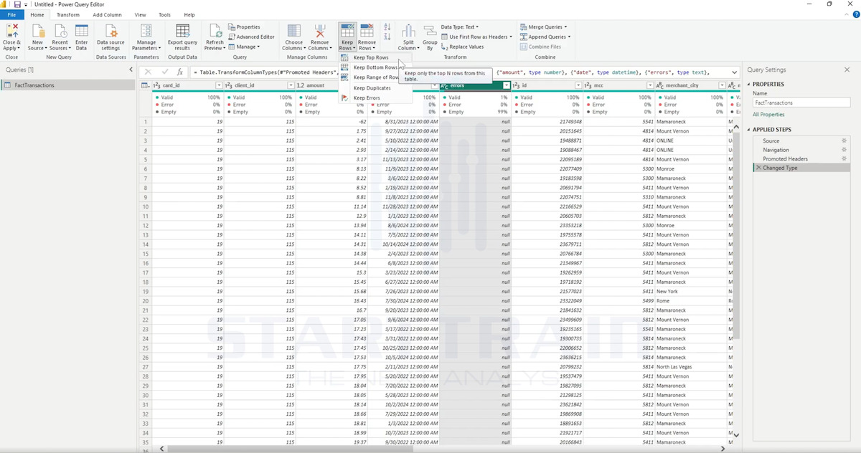Viewport: 861px width, 453px height.
Task: Collapse the Queries pane arrow
Action: (x=131, y=70)
